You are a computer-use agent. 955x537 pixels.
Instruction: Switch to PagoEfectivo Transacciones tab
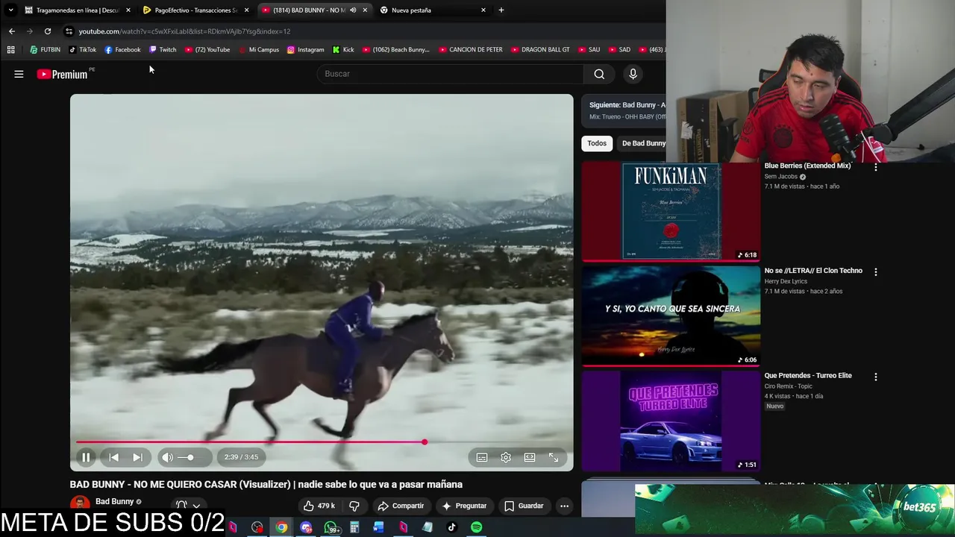click(x=195, y=10)
